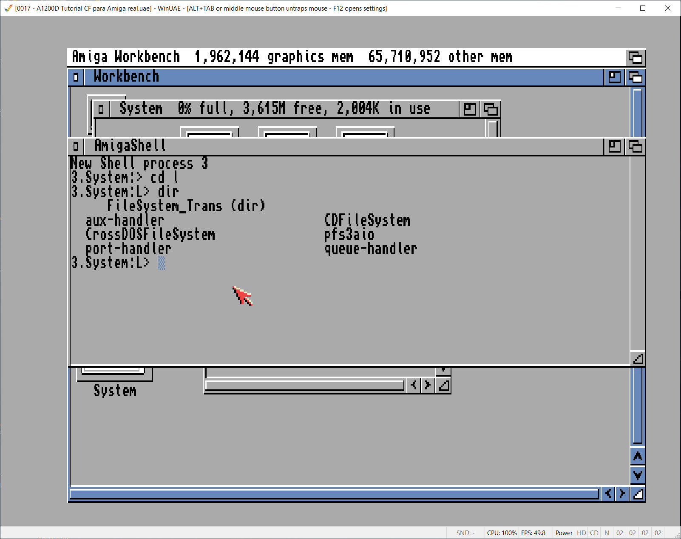Screen dimensions: 681x539
Task: Click the System window sizing gadget
Action: [443, 386]
